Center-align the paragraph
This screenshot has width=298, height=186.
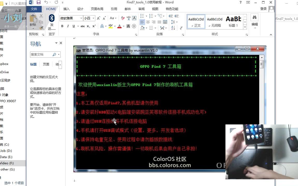pyautogui.click(x=148, y=22)
